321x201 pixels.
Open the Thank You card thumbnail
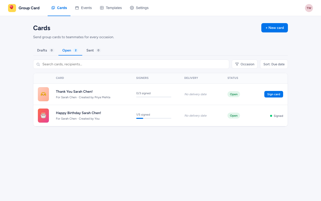click(43, 94)
